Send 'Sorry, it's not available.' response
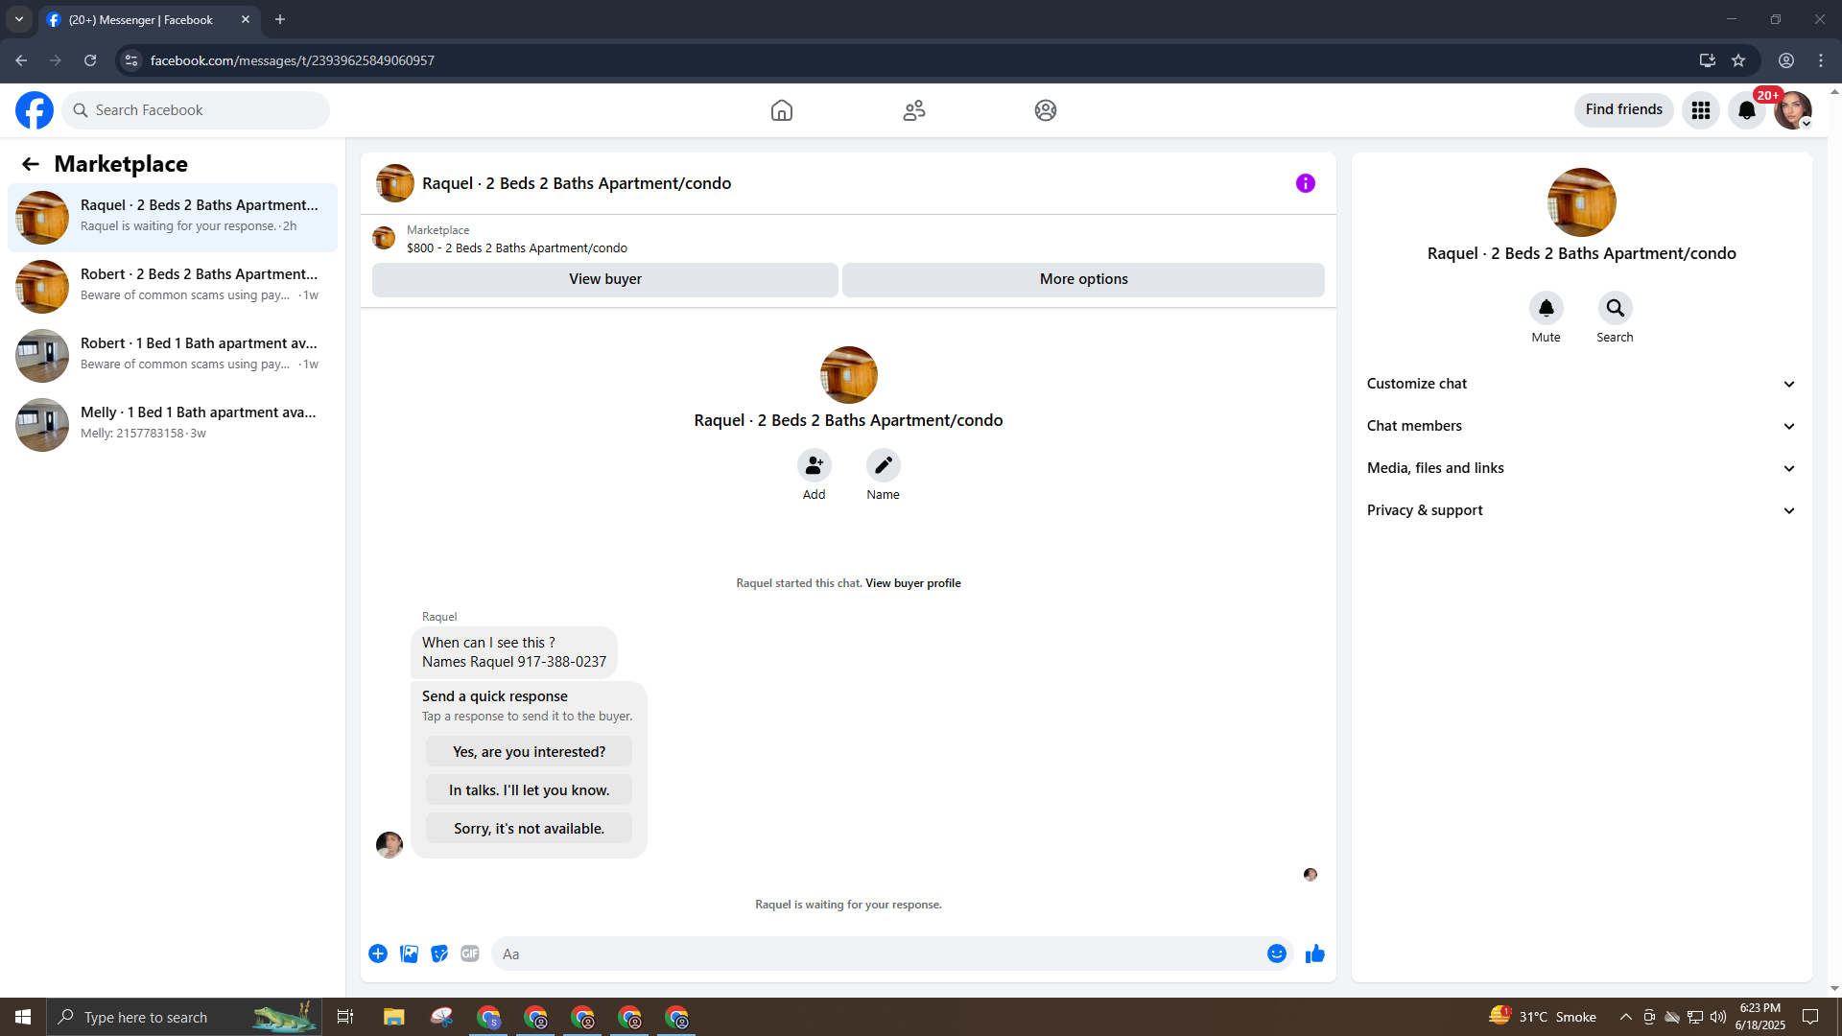This screenshot has height=1036, width=1842. coord(530,829)
